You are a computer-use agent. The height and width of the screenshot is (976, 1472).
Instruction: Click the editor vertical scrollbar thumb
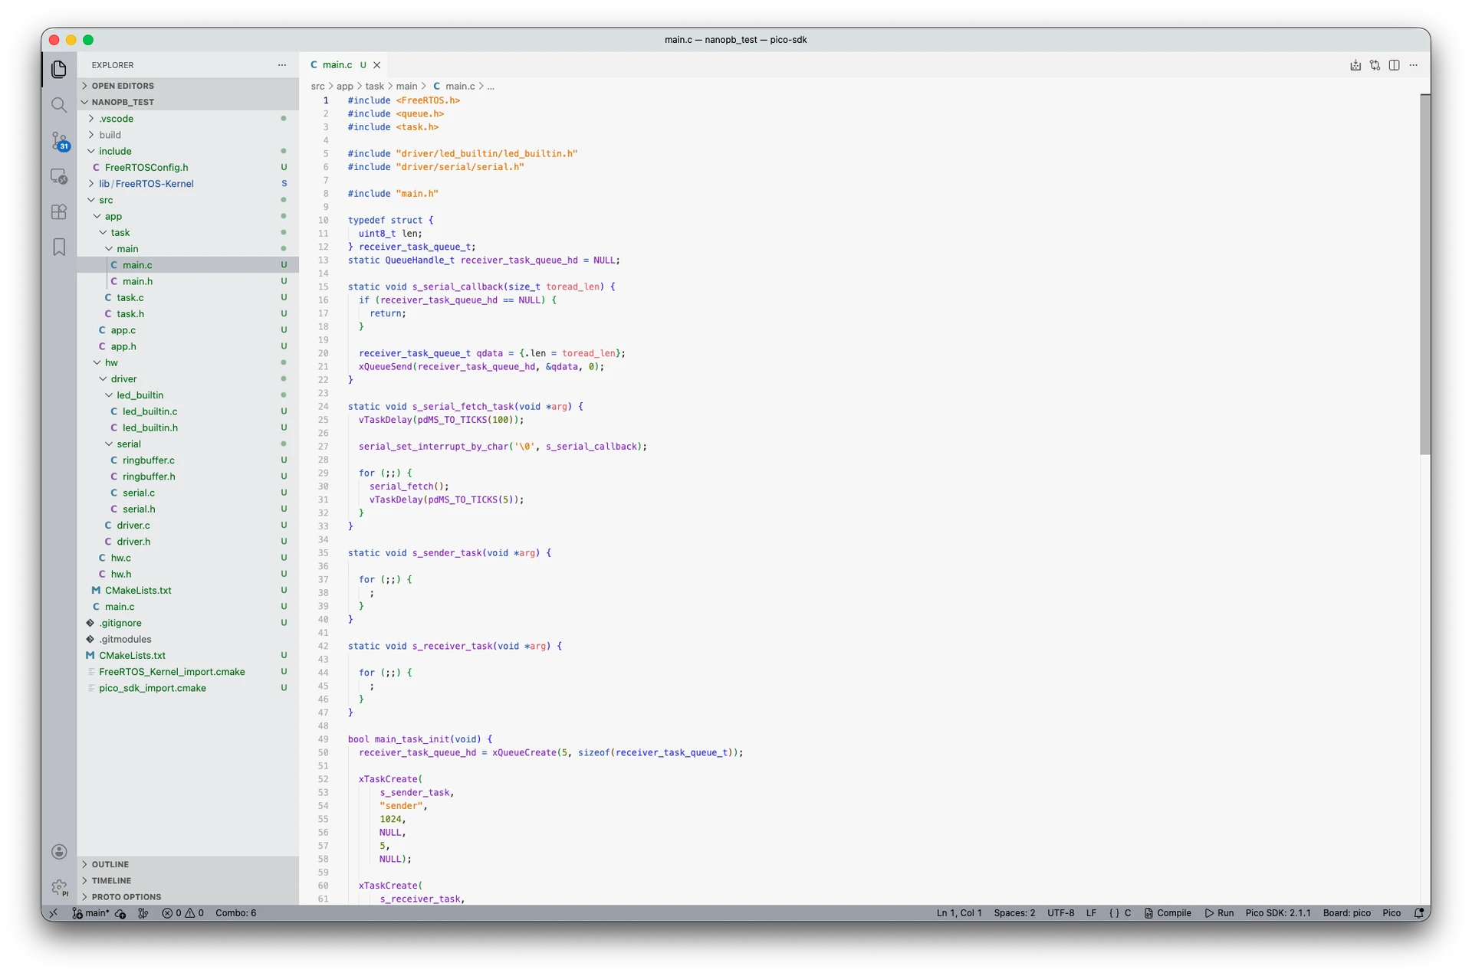tap(1424, 274)
